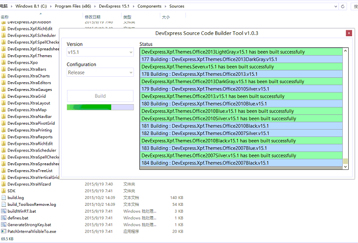This screenshot has height=243, width=358.
Task: Select status row '184 Building' Office2007Black
Action: (x=241, y=163)
